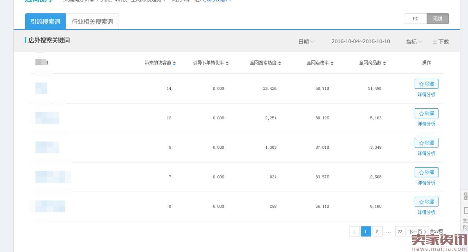The width and height of the screenshot is (468, 252).
Task: Go to previous page arrow
Action: pos(354,232)
